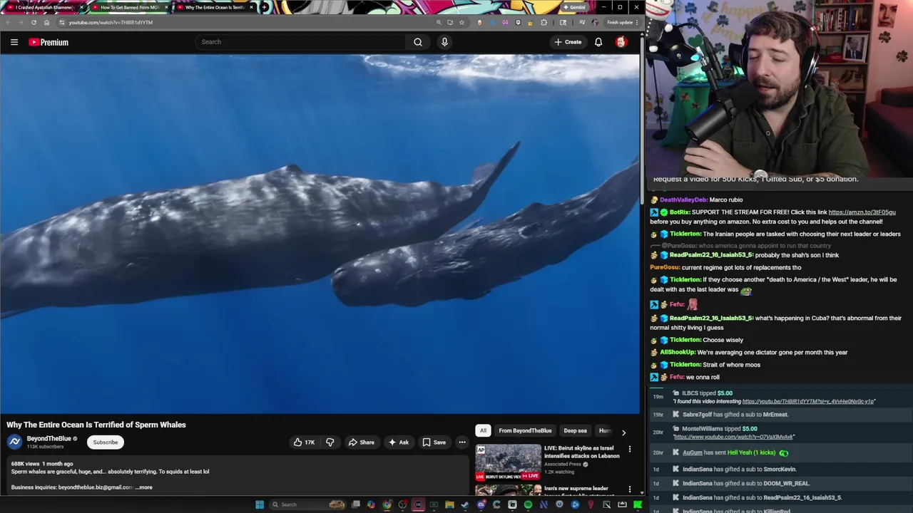The height and width of the screenshot is (513, 913).
Task: Open the Chrome profile avatar in toolbar
Action: [595, 22]
